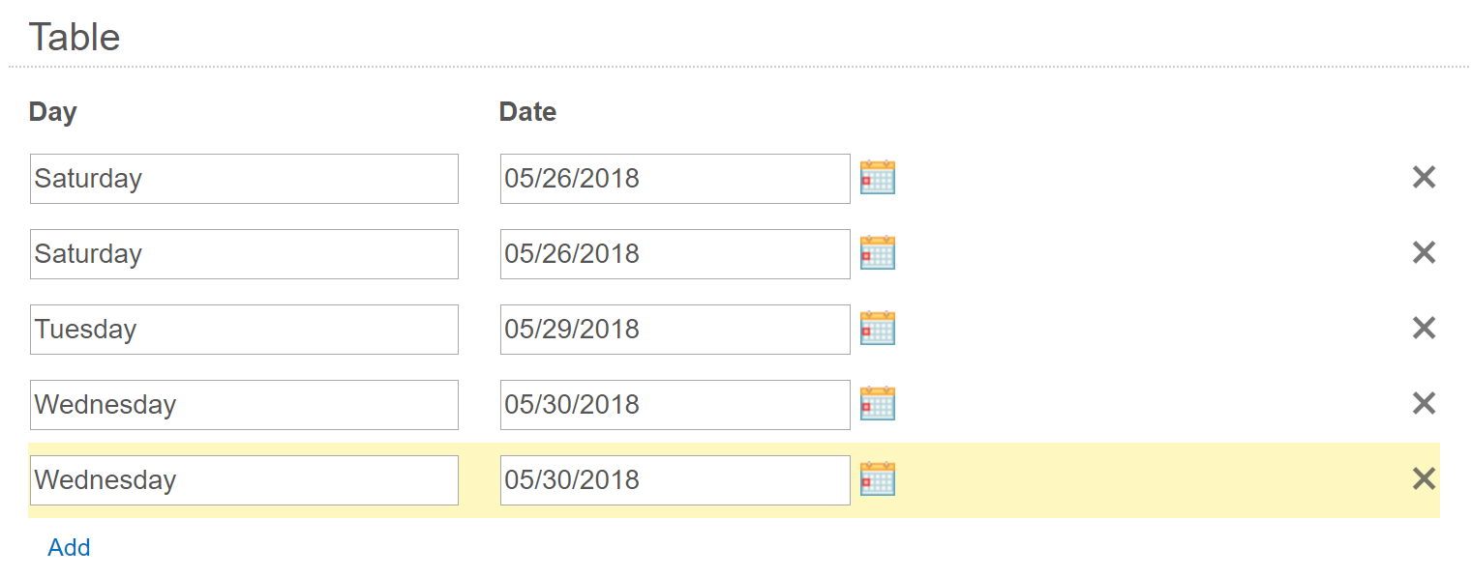Click first row's 05/26/2018 date field
This screenshot has width=1471, height=577.
click(x=675, y=179)
